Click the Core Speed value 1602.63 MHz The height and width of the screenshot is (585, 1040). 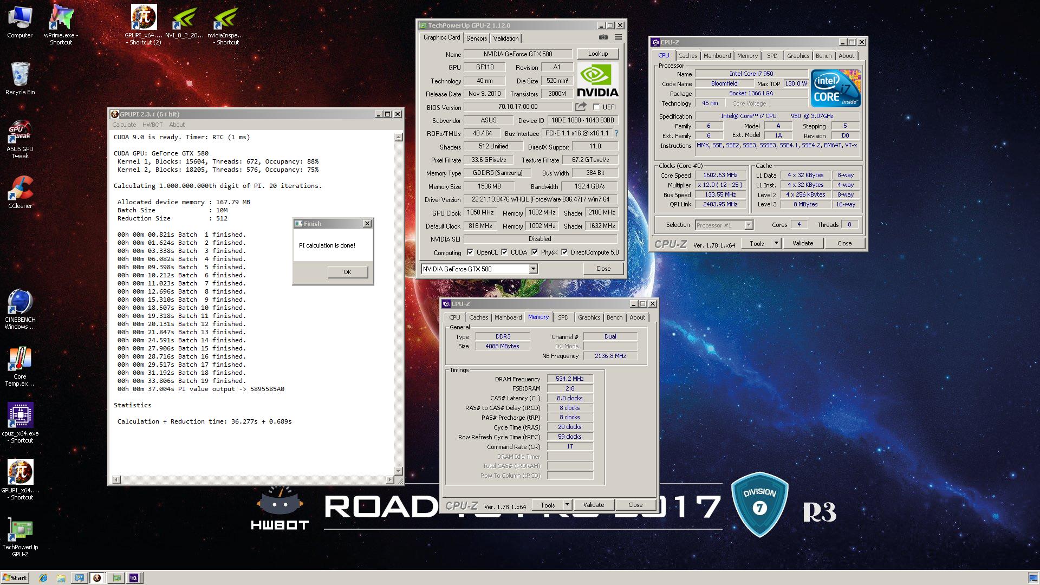pyautogui.click(x=720, y=175)
